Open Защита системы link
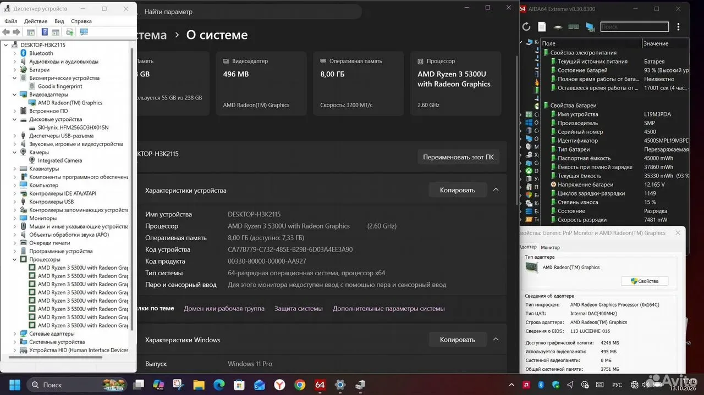 (299, 309)
